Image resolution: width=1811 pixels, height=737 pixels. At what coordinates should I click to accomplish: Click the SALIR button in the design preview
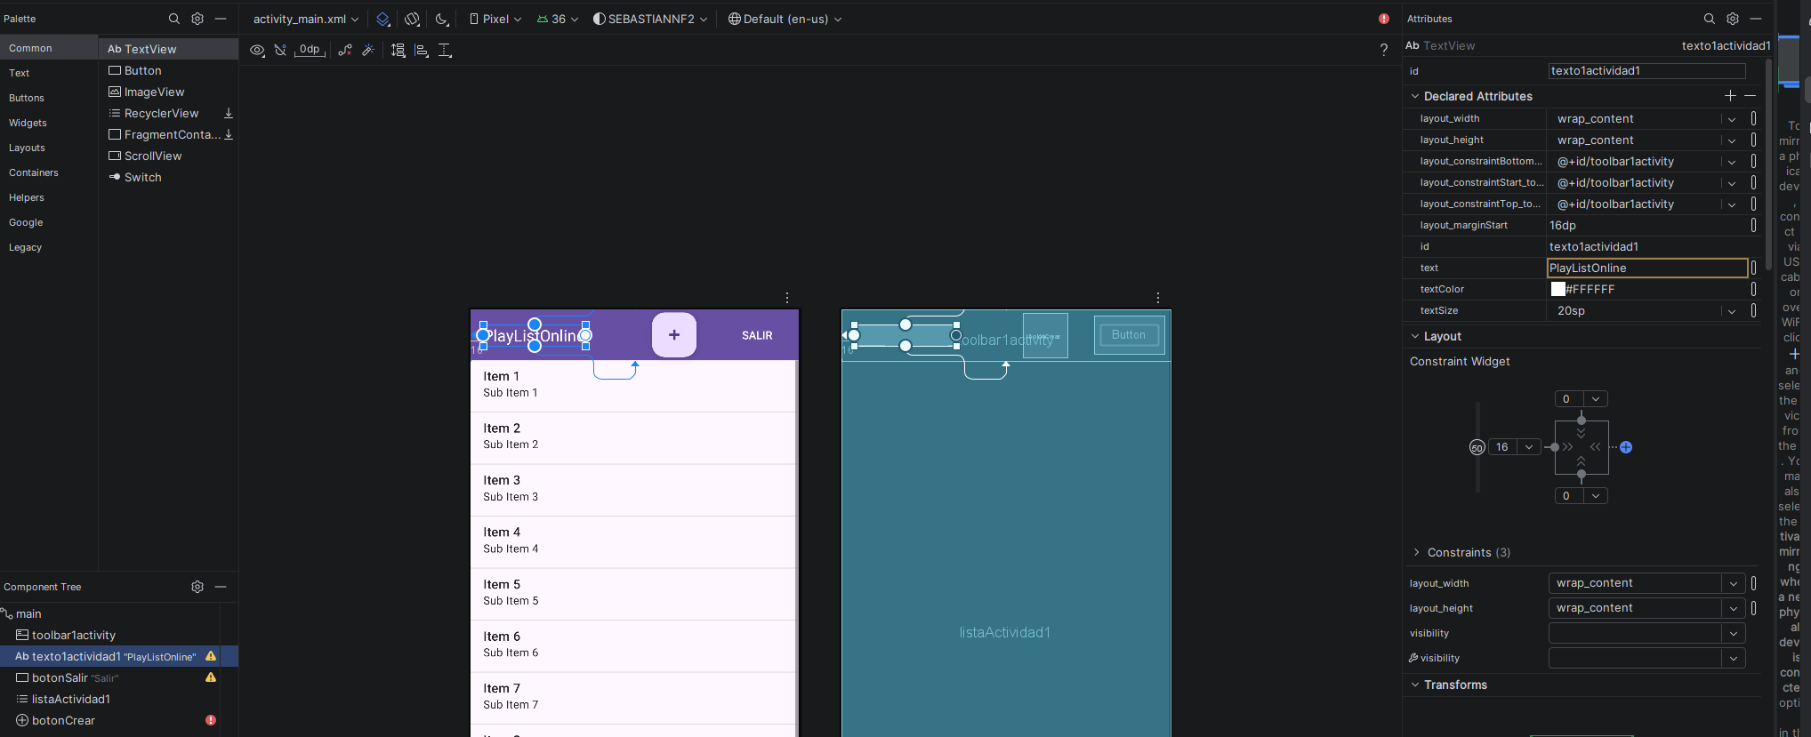pyautogui.click(x=757, y=335)
